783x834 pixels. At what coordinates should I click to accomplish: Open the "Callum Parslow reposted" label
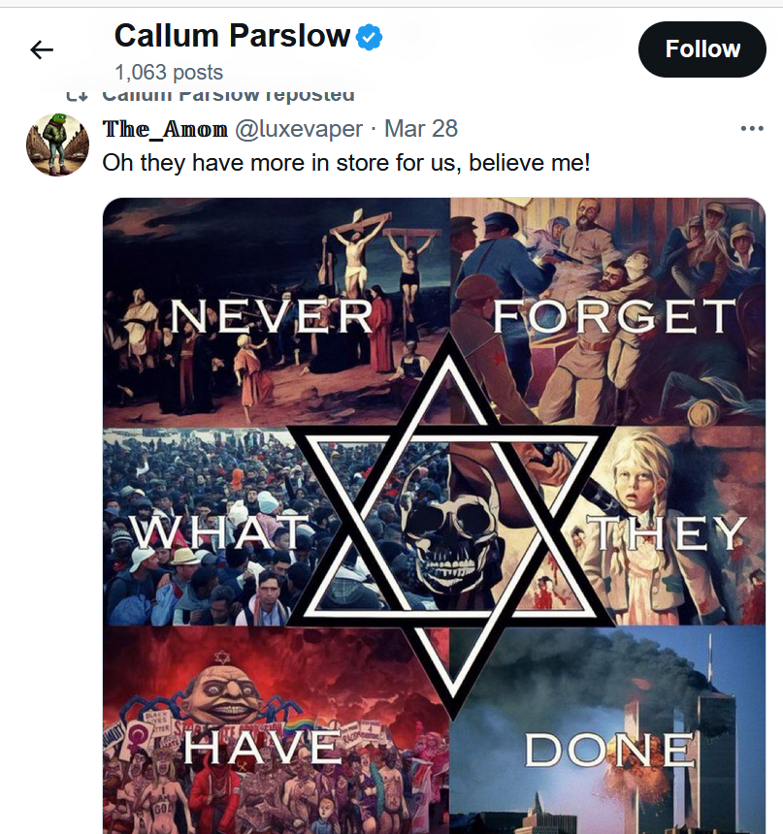click(x=228, y=95)
